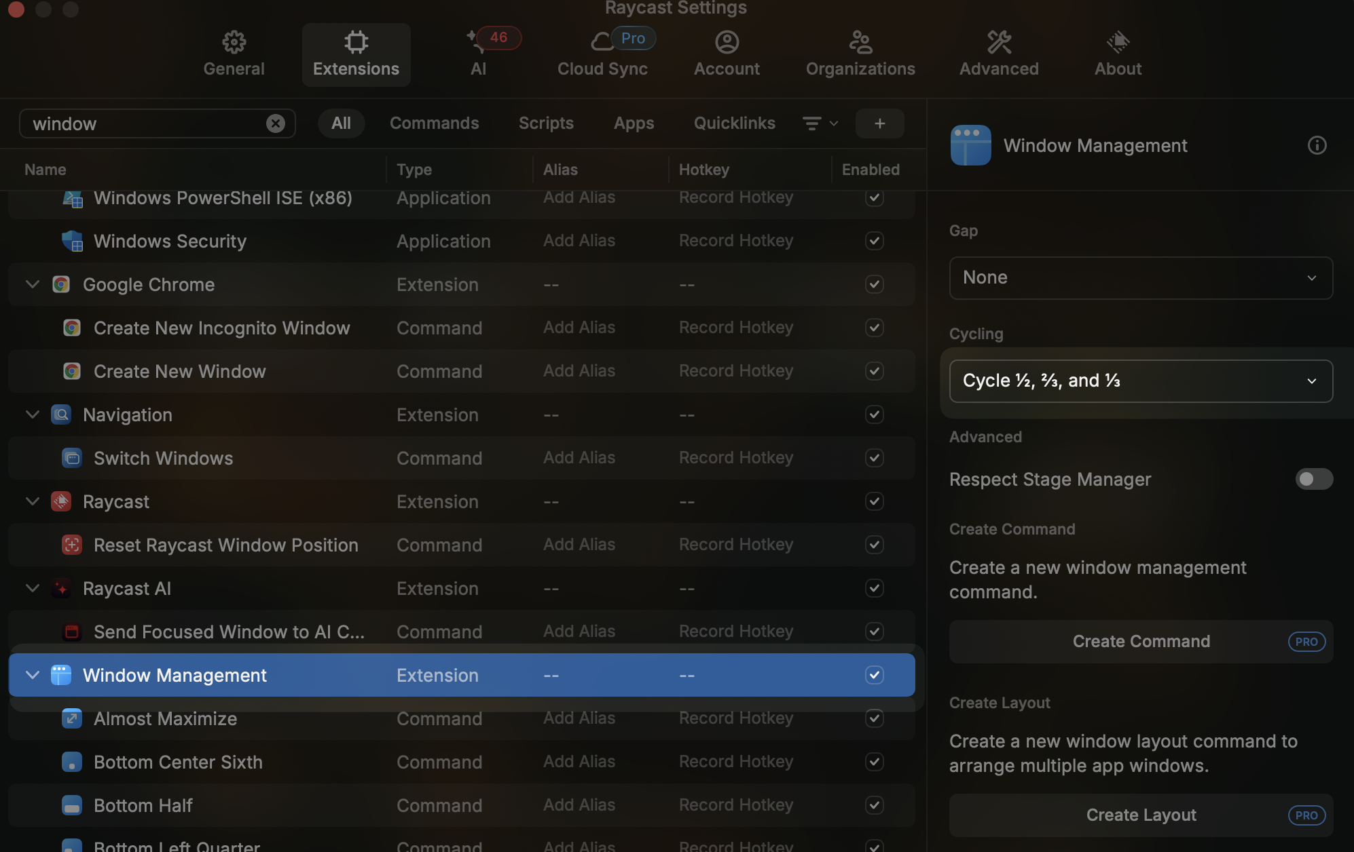The height and width of the screenshot is (852, 1354).
Task: Collapse the Google Chrome extension group
Action: click(32, 284)
